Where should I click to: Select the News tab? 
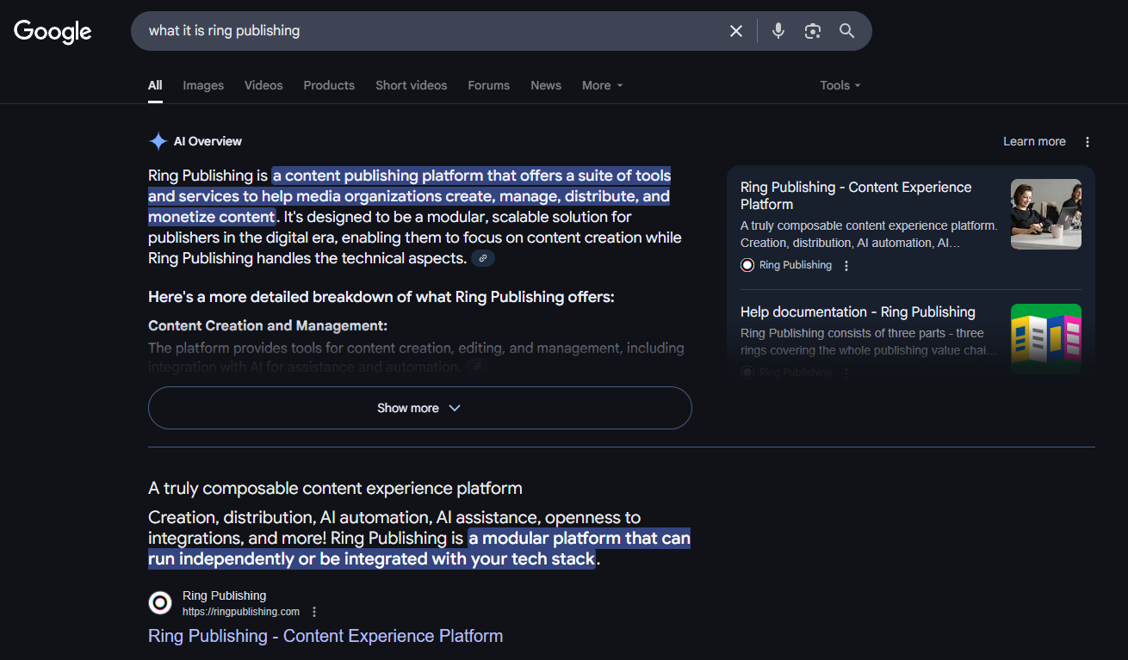pos(546,85)
